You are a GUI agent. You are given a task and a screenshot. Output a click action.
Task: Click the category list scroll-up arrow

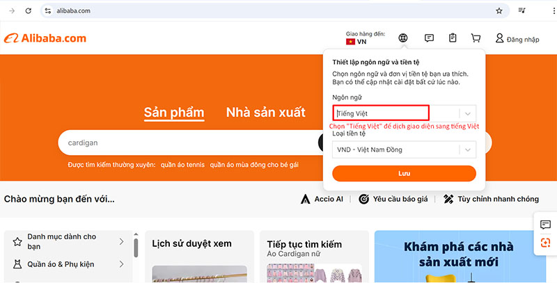pos(136,234)
